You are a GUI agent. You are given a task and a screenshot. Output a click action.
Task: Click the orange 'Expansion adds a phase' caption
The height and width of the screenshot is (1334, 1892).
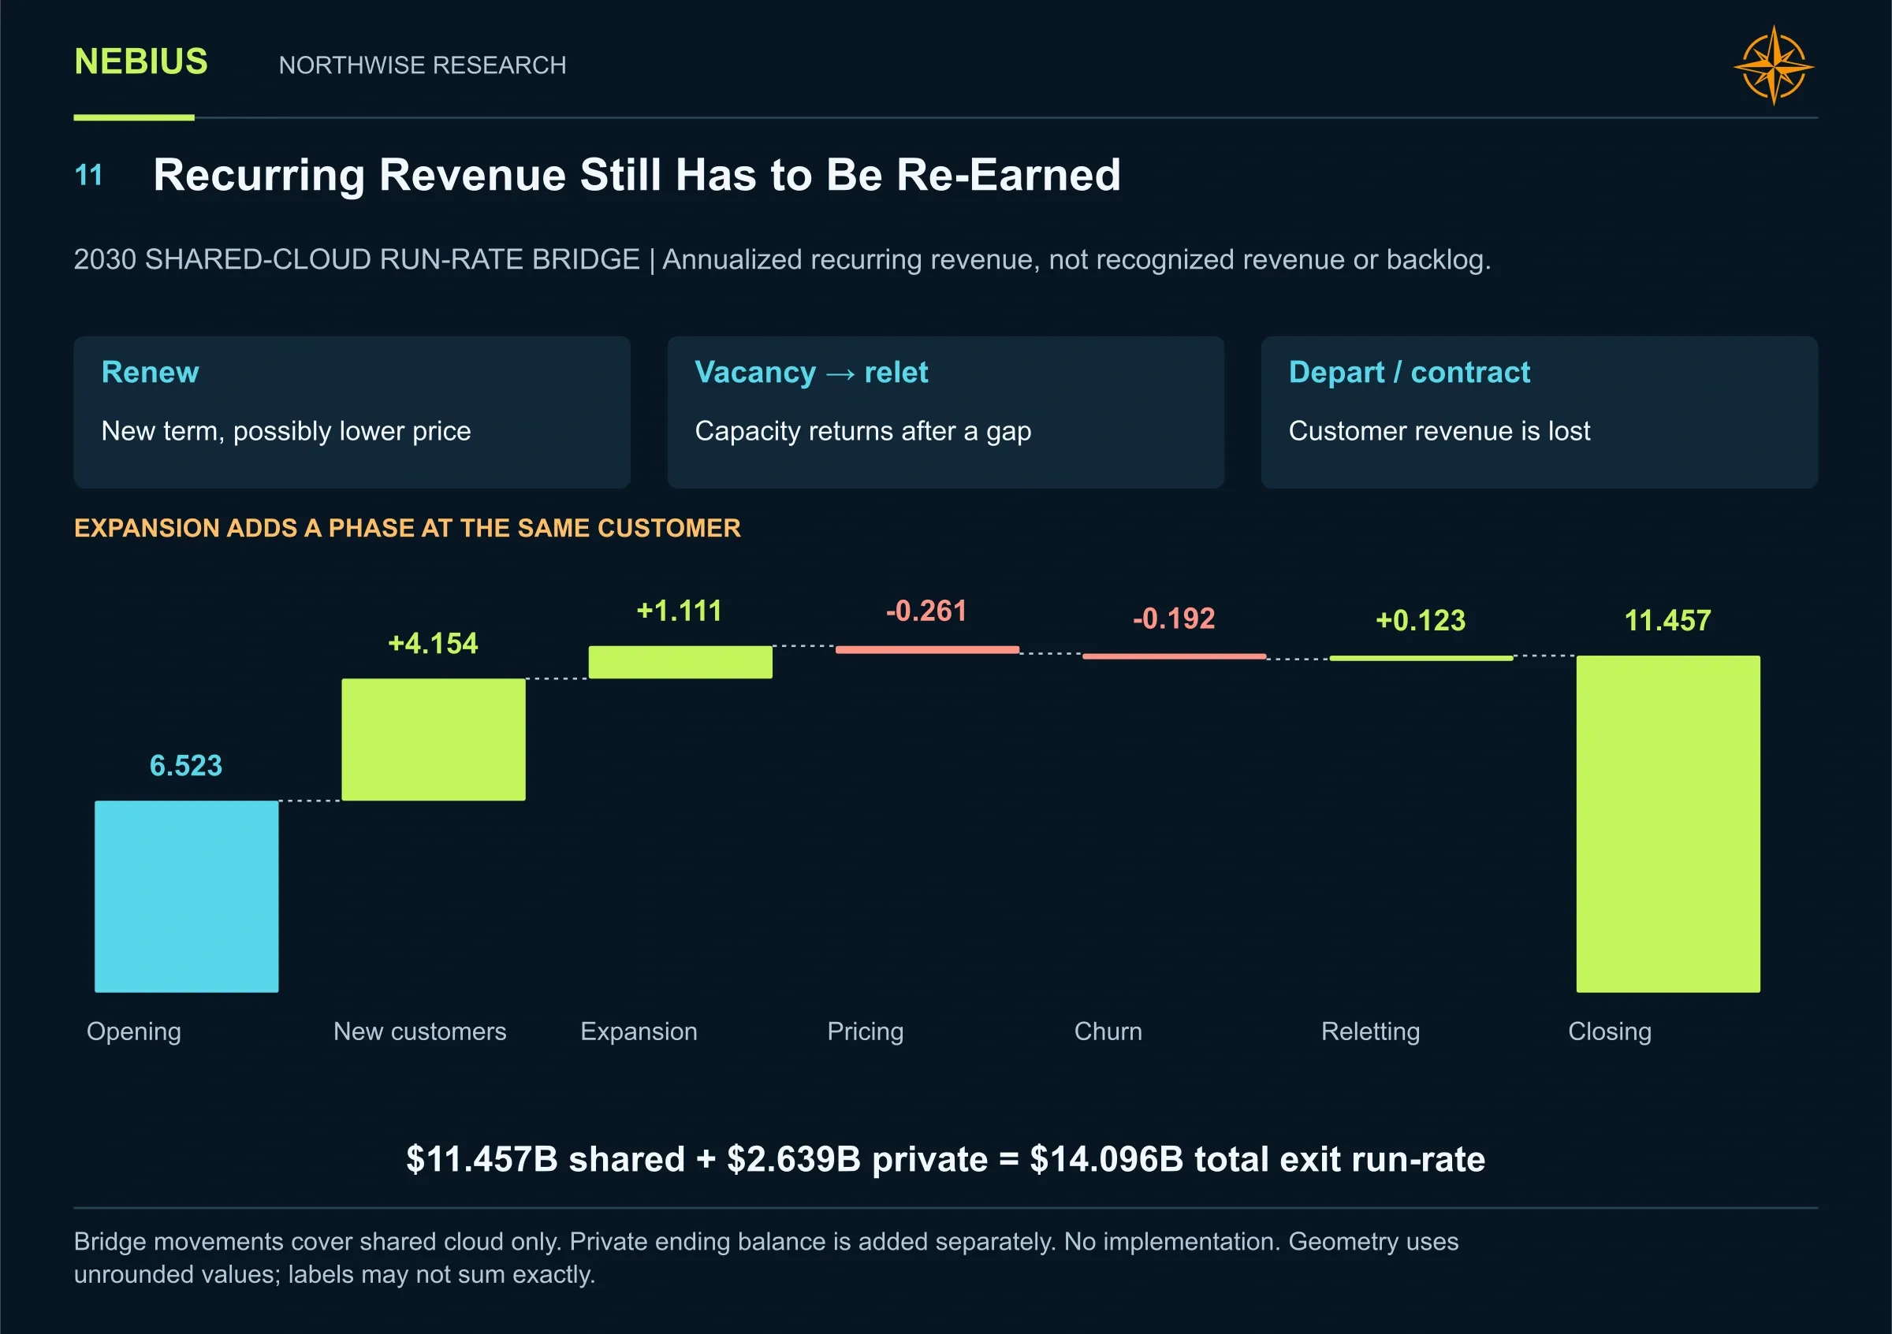(407, 528)
